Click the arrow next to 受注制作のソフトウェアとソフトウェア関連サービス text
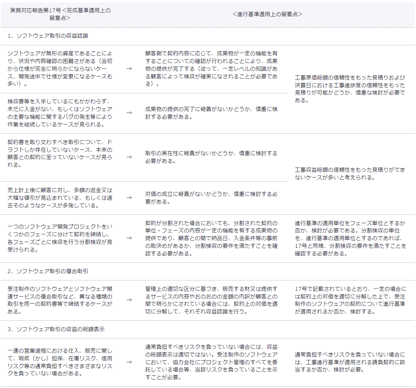This screenshot has height=388, width=416. pyautogui.click(x=129, y=300)
